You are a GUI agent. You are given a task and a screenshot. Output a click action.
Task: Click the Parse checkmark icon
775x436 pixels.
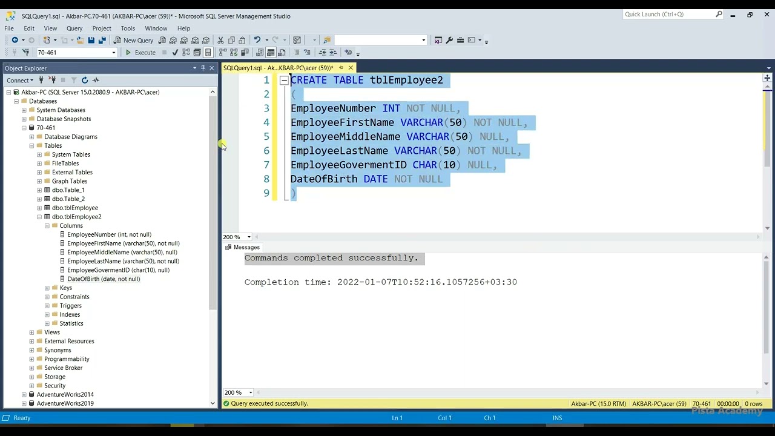(175, 52)
